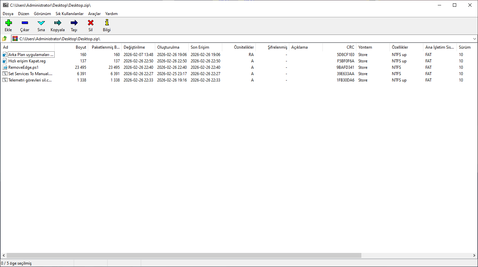Click the CRC value '5D8CF1E0'

(x=346, y=55)
